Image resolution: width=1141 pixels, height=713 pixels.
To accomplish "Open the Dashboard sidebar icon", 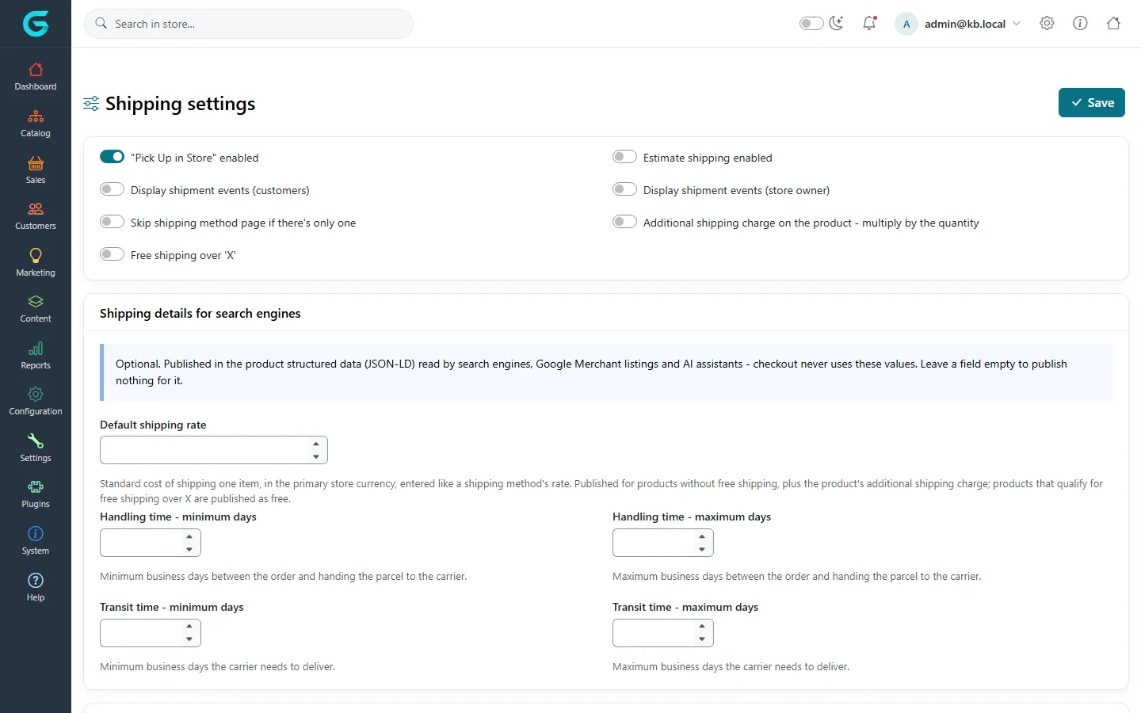I will coord(36,70).
